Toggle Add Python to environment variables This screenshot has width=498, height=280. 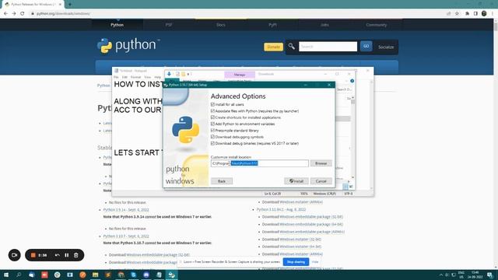click(212, 124)
